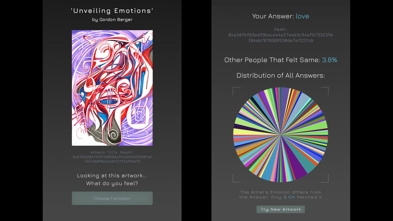Click the 3.8% felt-same value
The height and width of the screenshot is (221, 393).
(x=329, y=60)
